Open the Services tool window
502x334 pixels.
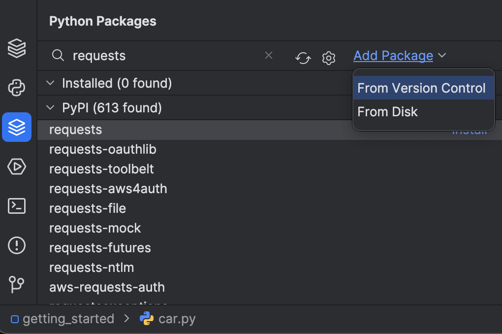point(17,167)
